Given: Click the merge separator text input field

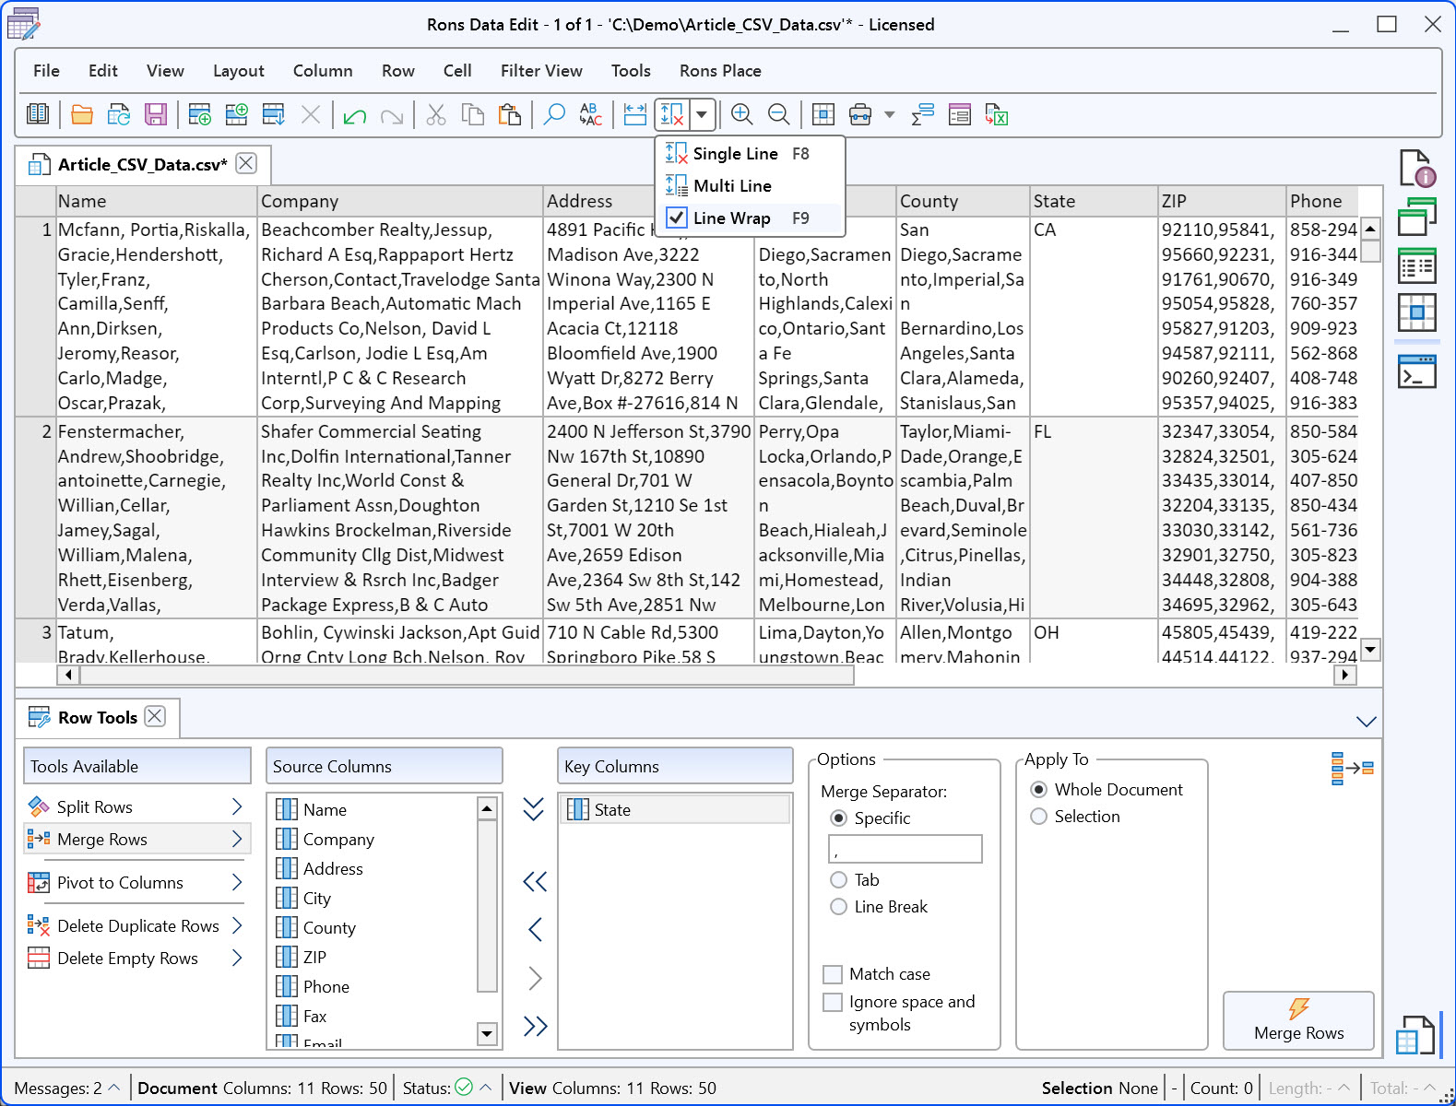Looking at the screenshot, I should pyautogui.click(x=906, y=849).
